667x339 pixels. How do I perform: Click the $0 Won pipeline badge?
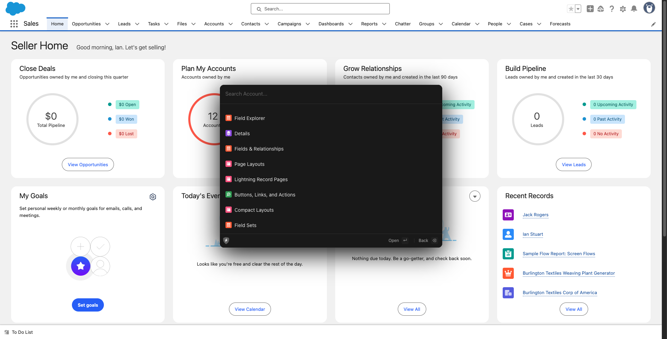126,119
